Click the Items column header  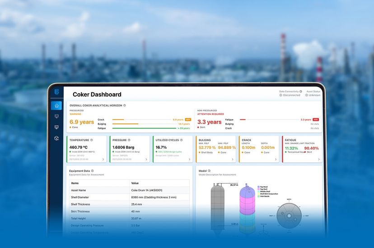(x=75, y=183)
